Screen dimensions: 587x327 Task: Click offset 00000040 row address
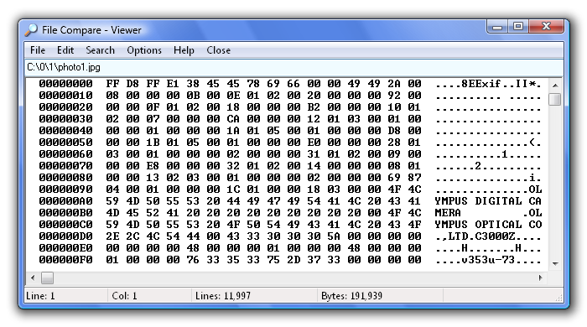66,130
